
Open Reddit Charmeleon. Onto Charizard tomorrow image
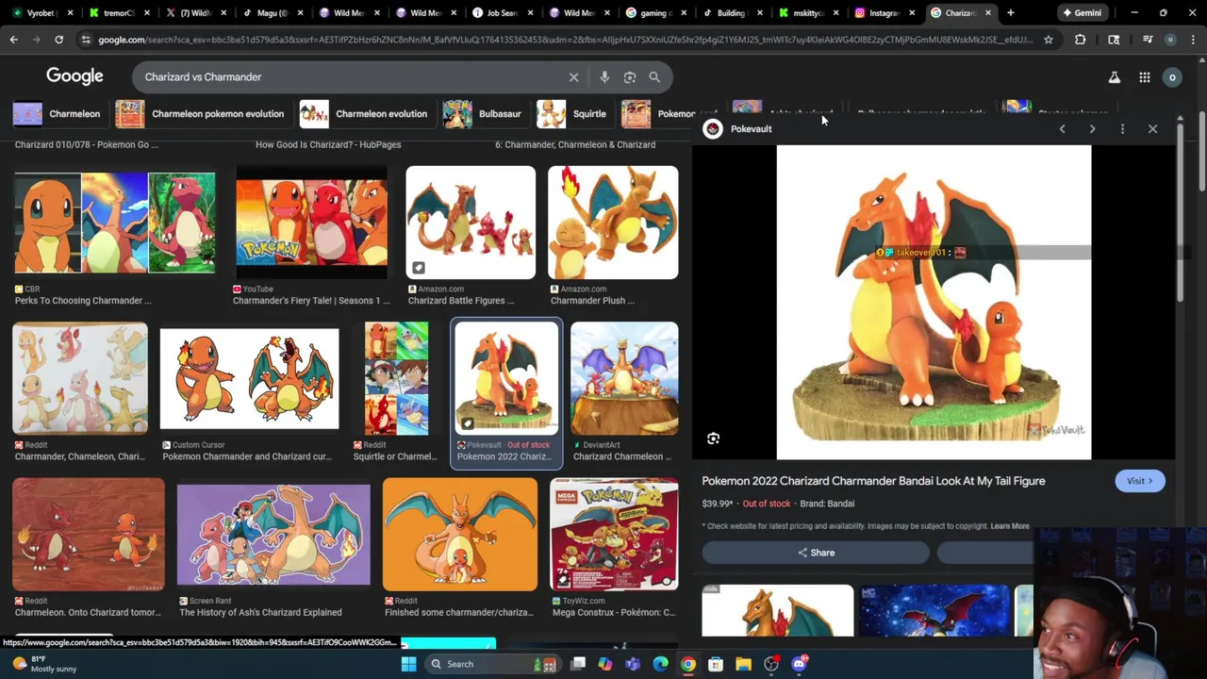point(89,535)
